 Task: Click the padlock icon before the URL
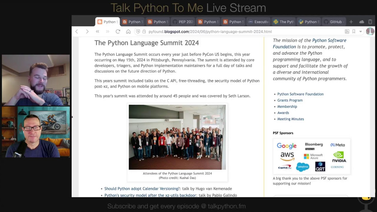[144, 32]
